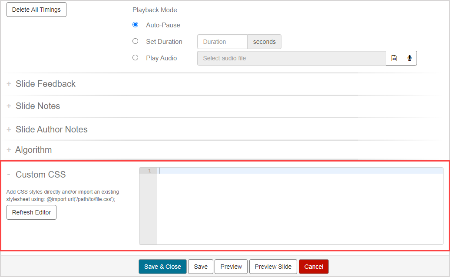Click the Select audio file field

[x=291, y=58]
